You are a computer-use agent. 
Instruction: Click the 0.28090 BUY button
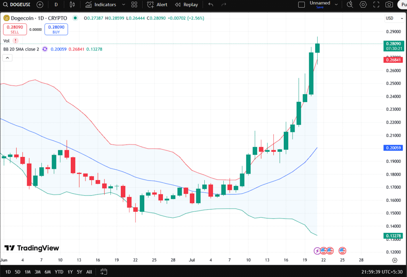coord(56,29)
